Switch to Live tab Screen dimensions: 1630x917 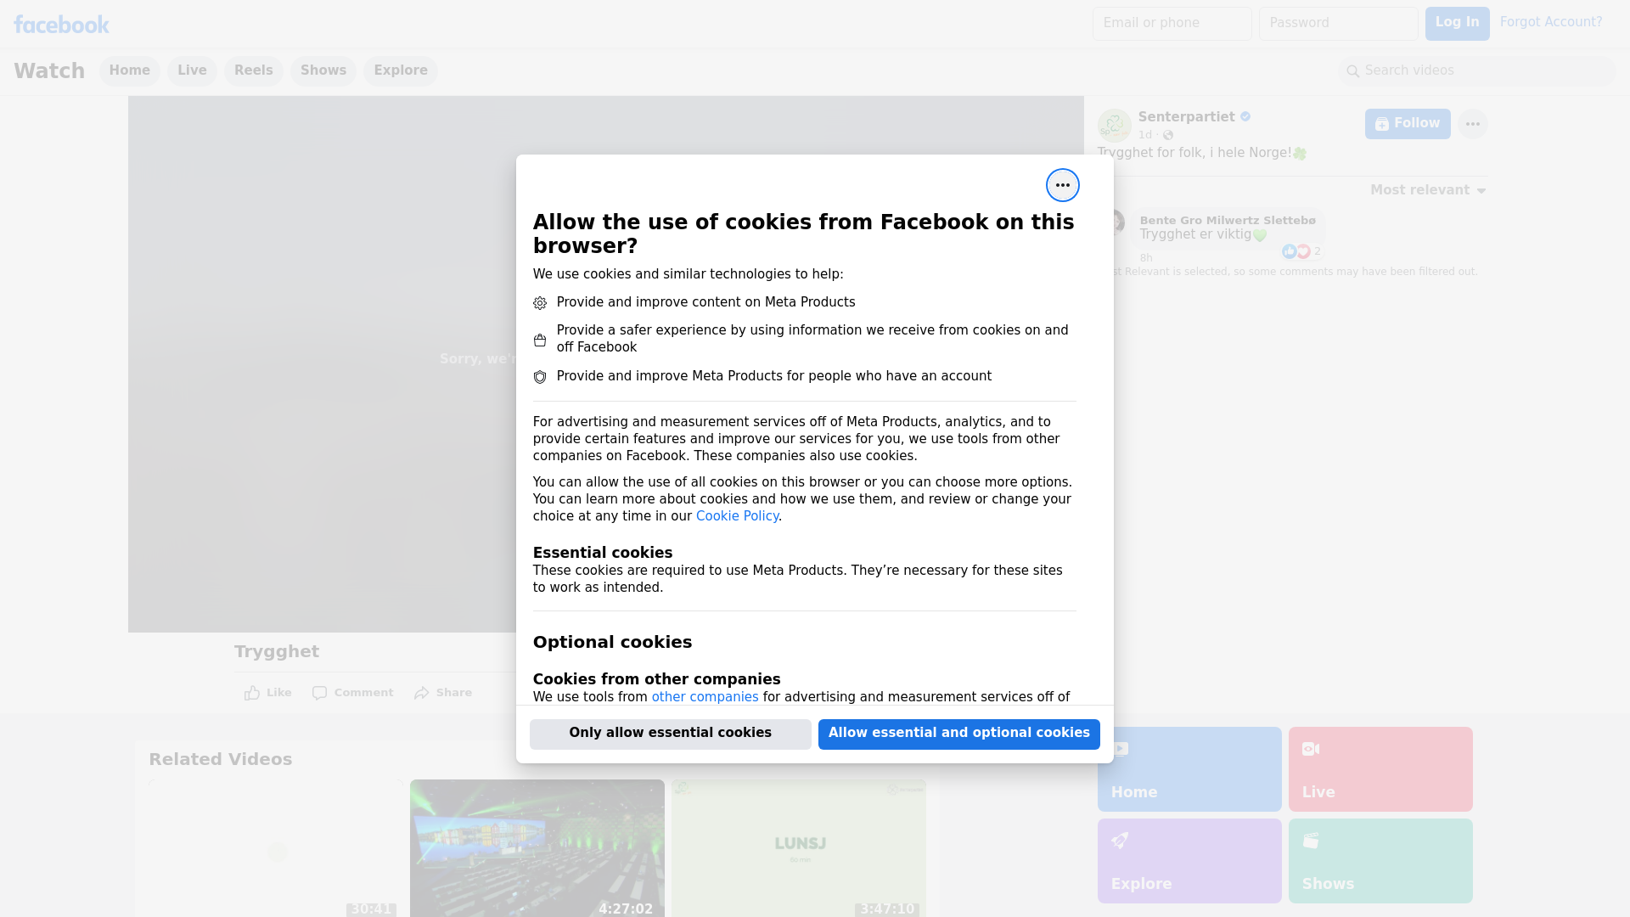coord(192,71)
